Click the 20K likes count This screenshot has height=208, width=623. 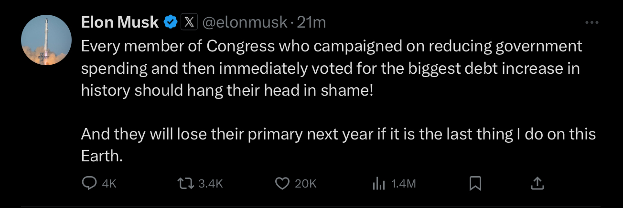tap(306, 184)
